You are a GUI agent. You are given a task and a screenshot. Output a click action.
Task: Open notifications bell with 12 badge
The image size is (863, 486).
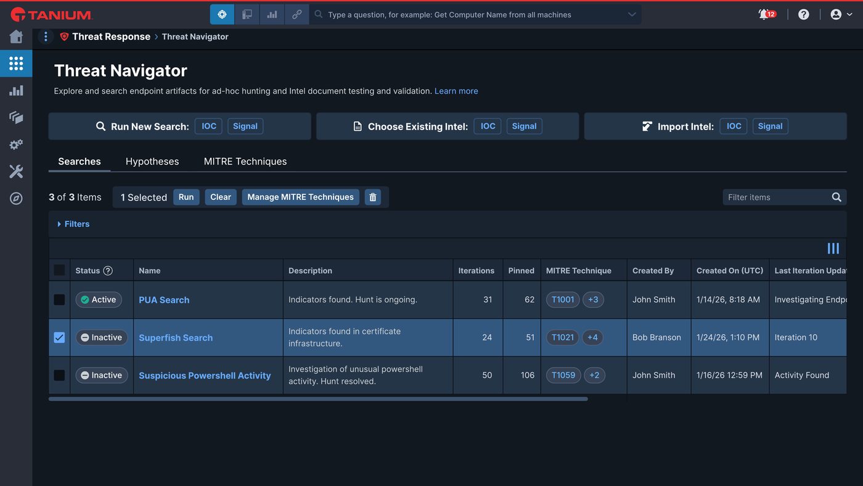(x=767, y=14)
